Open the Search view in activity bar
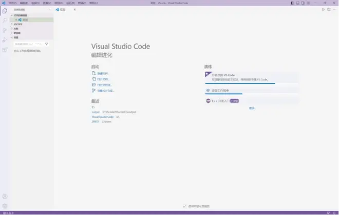Image resolution: width=339 pixels, height=215 pixels. coord(5,20)
